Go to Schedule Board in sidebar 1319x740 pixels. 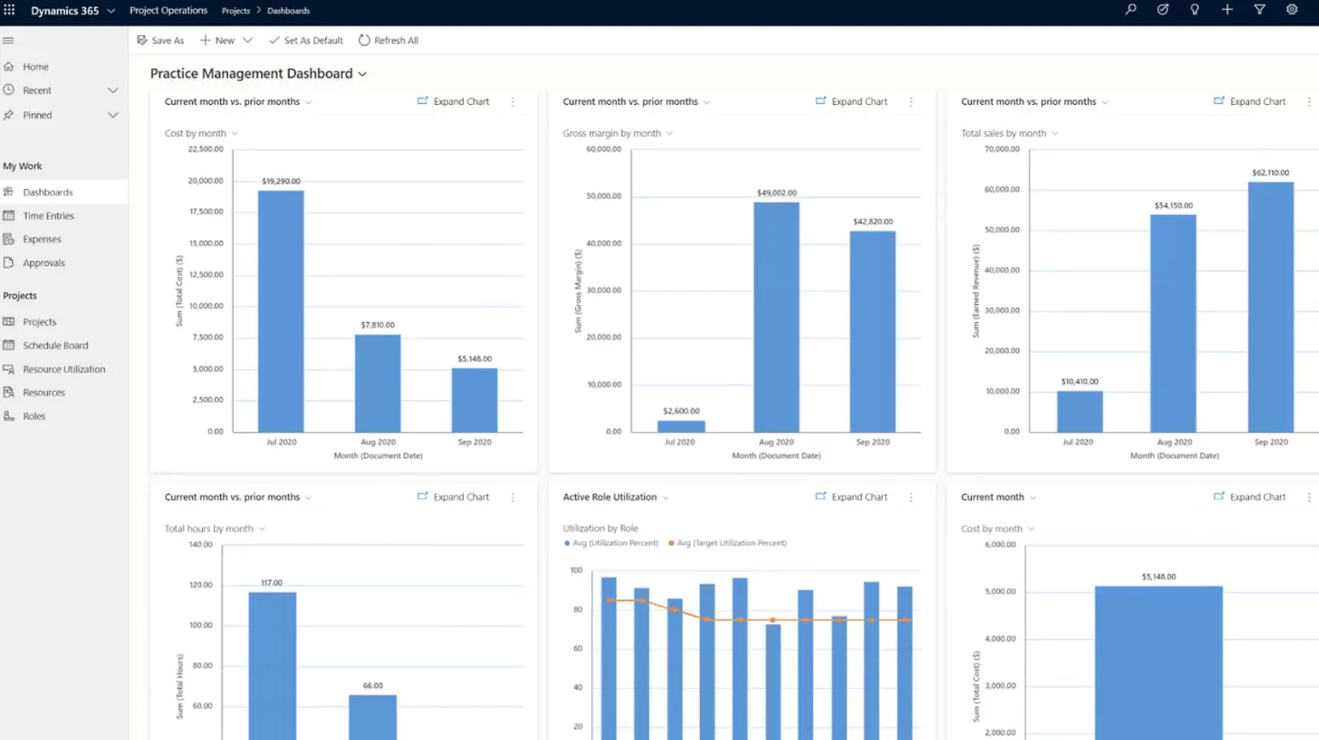55,346
